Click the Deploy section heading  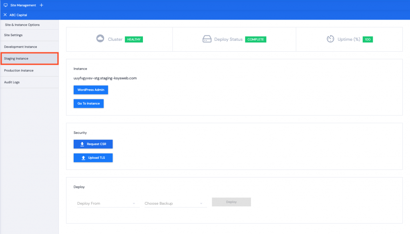79,187
